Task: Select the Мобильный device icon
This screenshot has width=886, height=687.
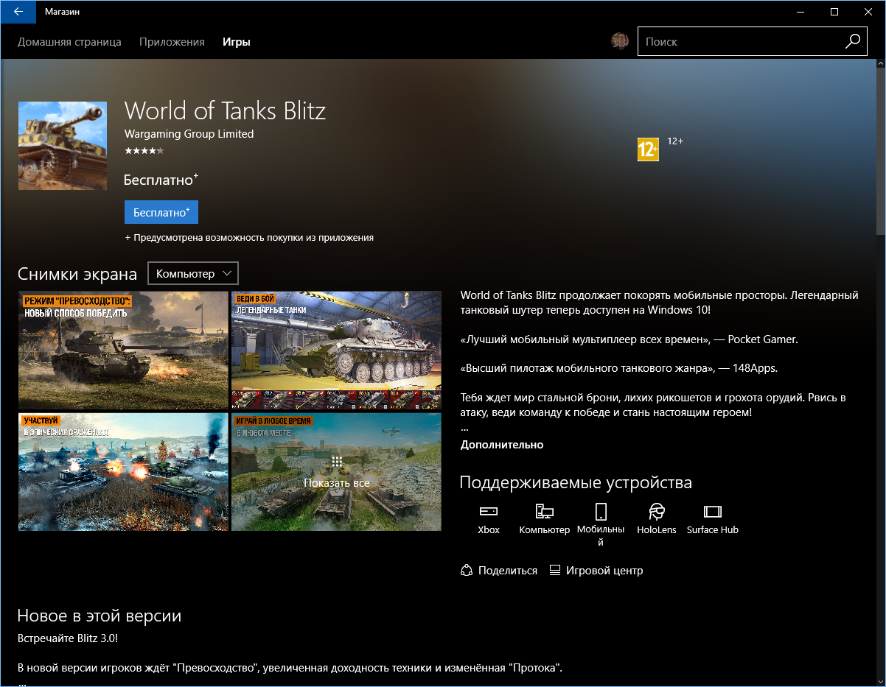Action: point(601,511)
